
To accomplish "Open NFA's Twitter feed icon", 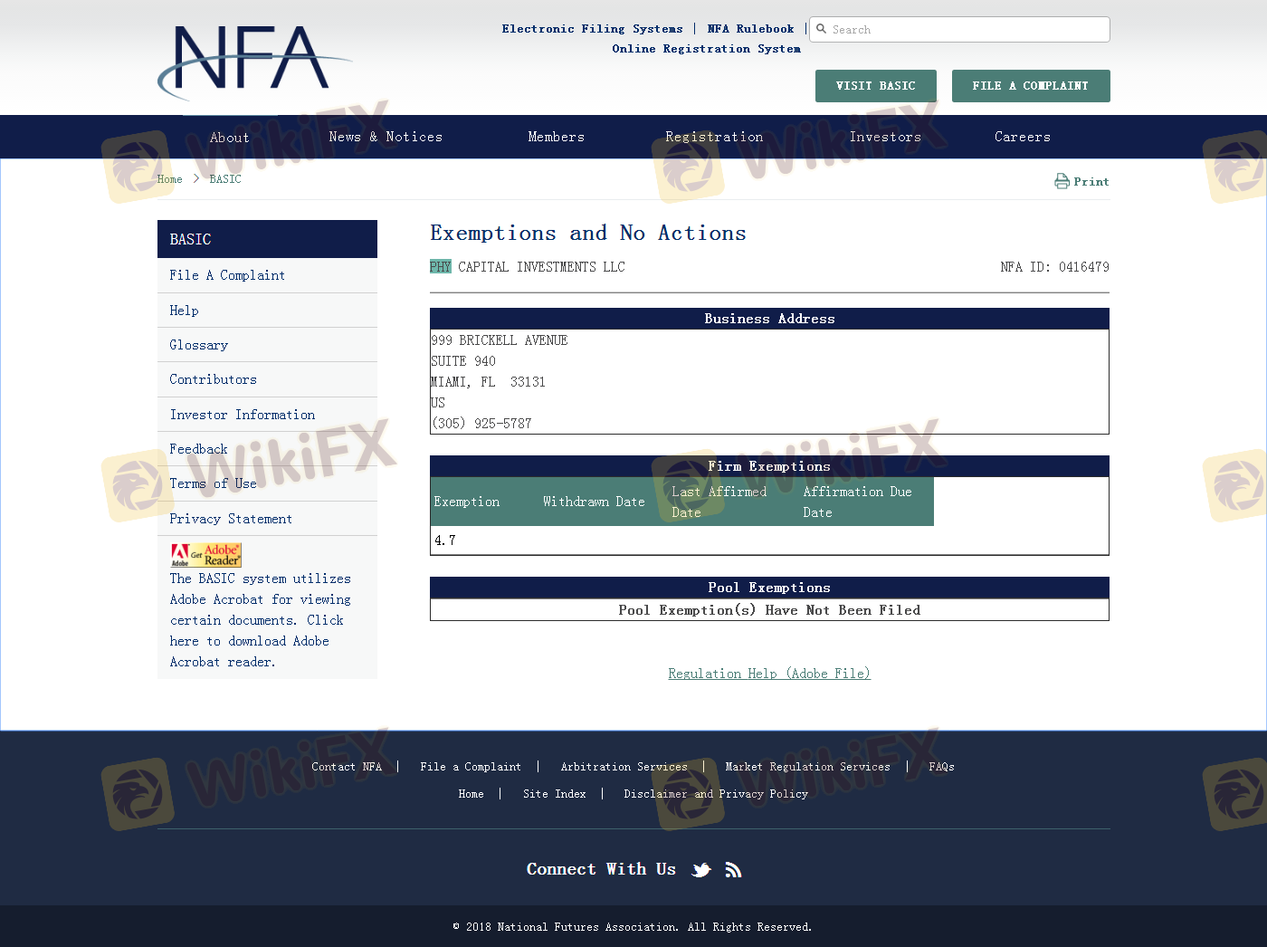I will click(x=701, y=870).
